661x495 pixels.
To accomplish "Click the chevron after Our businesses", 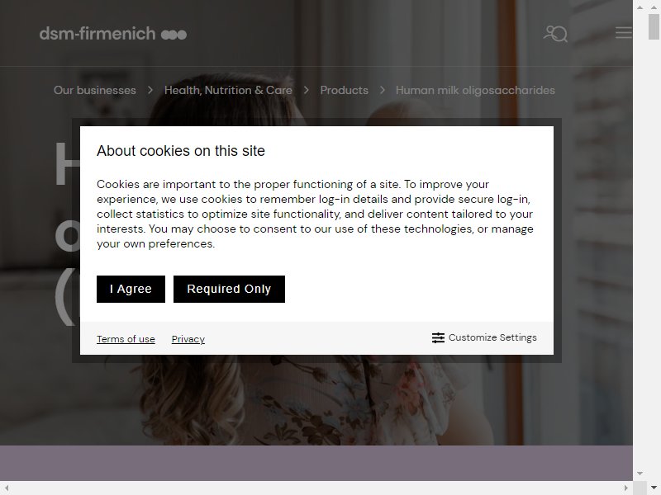I will click(x=150, y=90).
